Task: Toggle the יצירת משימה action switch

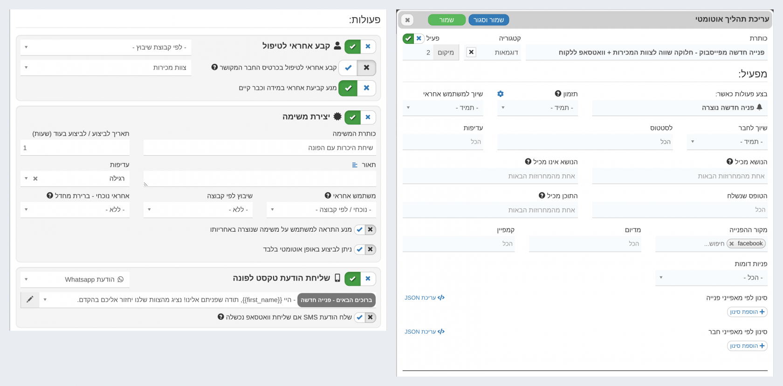Action: [x=360, y=117]
